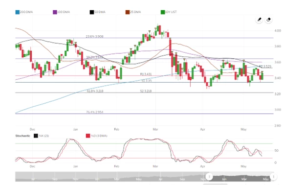Click the S1 3.35 support label
Screen dimensions: 305x185
(147, 81)
